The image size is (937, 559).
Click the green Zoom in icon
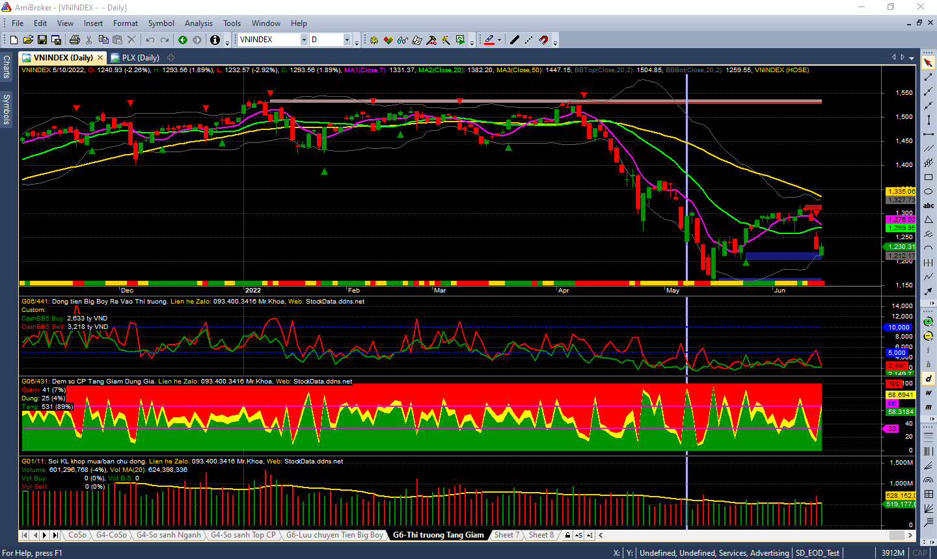pos(929,322)
